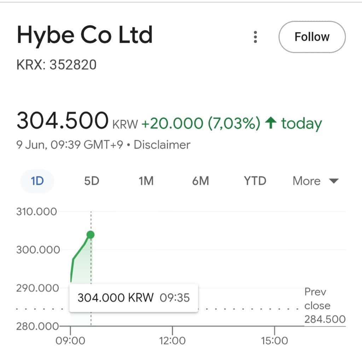Click the dropdown arrow beside More

pyautogui.click(x=333, y=181)
